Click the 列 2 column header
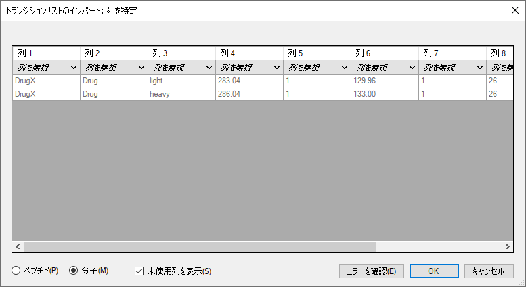 114,53
